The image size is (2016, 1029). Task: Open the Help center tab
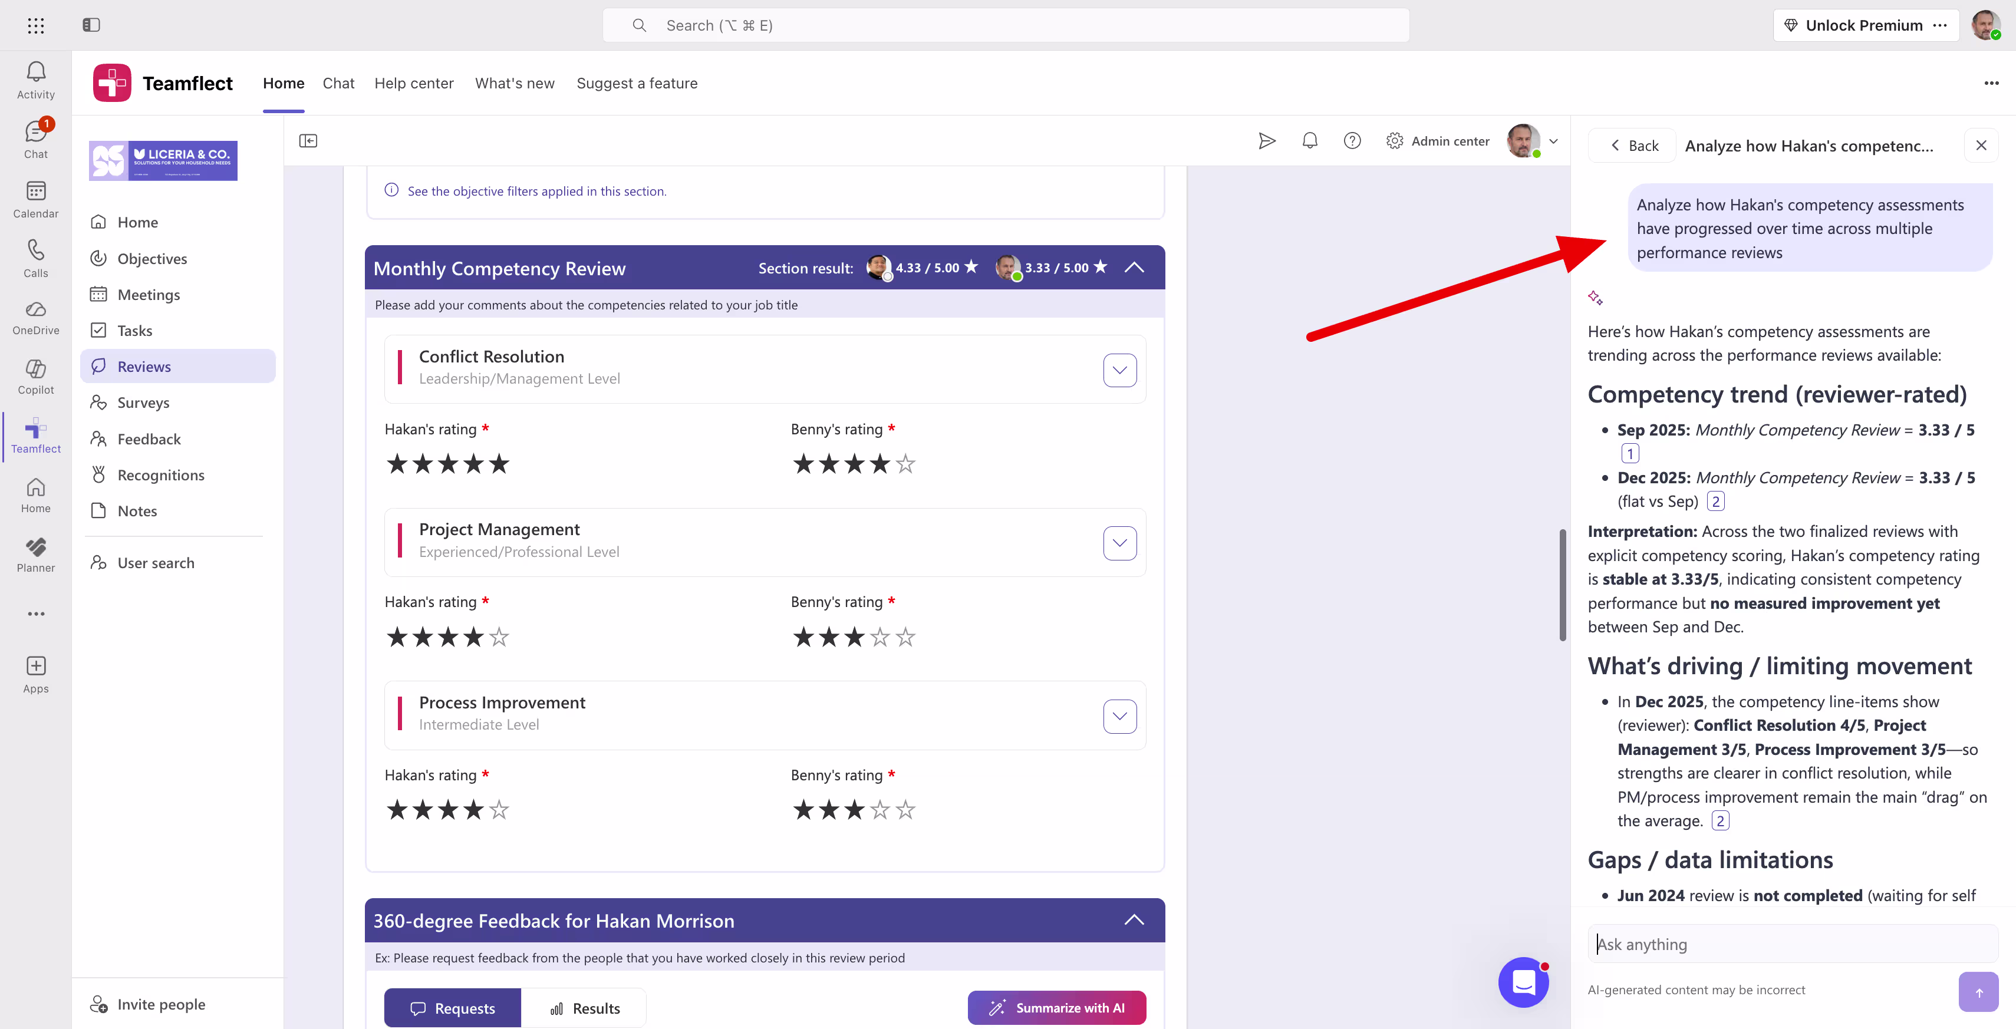pyautogui.click(x=414, y=83)
